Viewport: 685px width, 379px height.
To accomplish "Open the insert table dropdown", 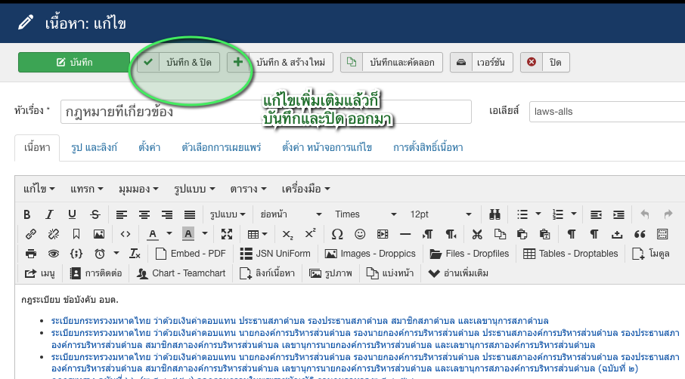I will [x=257, y=234].
